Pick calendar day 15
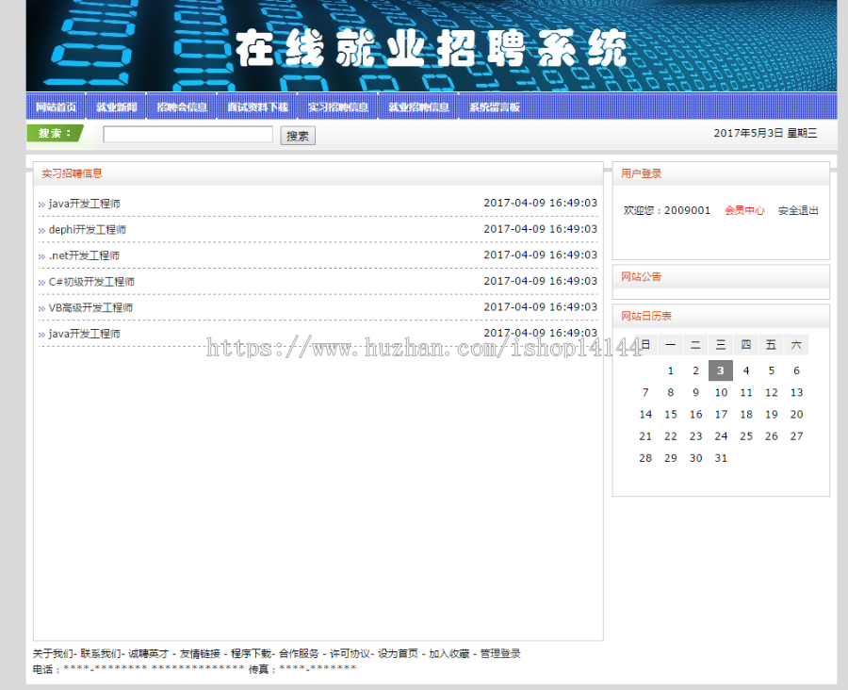This screenshot has height=690, width=848. 671,415
